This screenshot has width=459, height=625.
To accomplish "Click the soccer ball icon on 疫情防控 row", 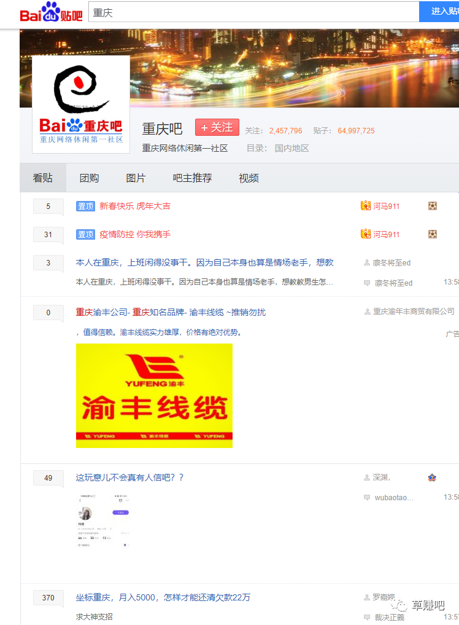I will (433, 234).
